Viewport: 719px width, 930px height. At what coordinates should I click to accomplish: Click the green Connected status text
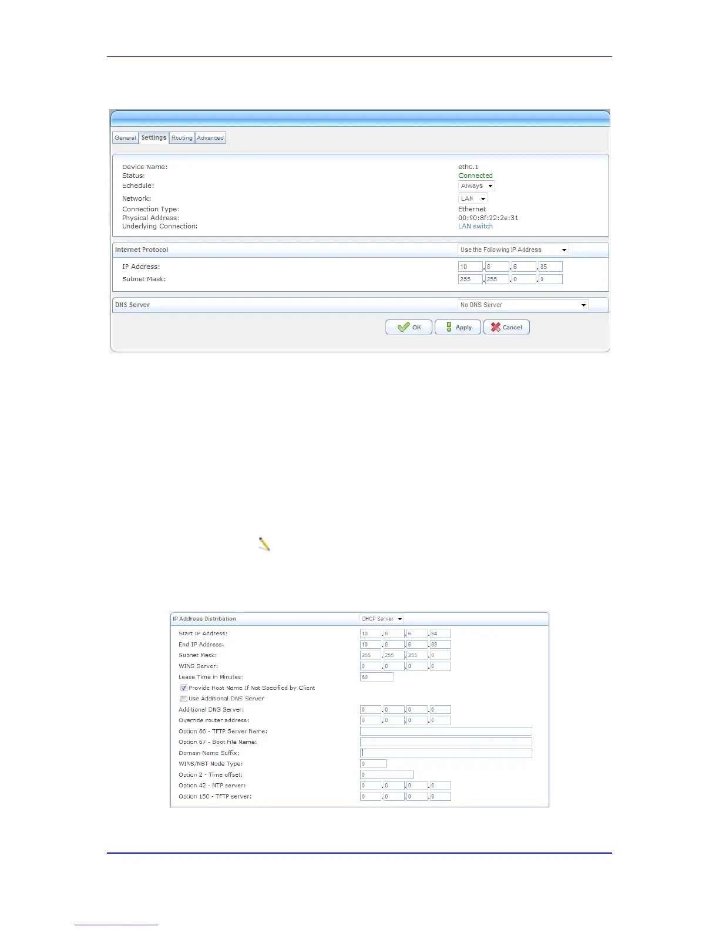(x=475, y=176)
